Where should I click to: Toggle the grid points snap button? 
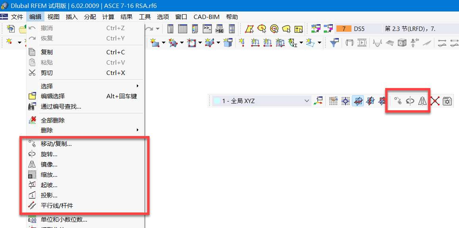tap(333, 101)
